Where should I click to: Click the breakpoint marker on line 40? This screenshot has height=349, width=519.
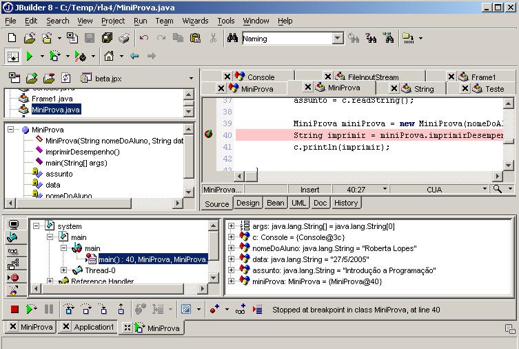tap(209, 134)
